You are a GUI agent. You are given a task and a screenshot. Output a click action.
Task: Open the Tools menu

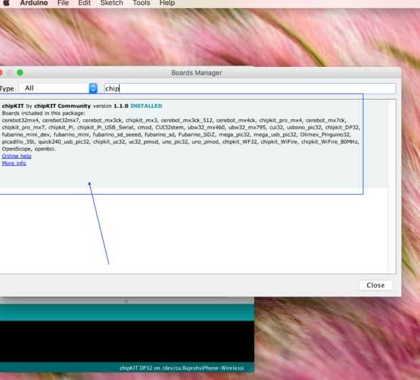[x=142, y=3]
